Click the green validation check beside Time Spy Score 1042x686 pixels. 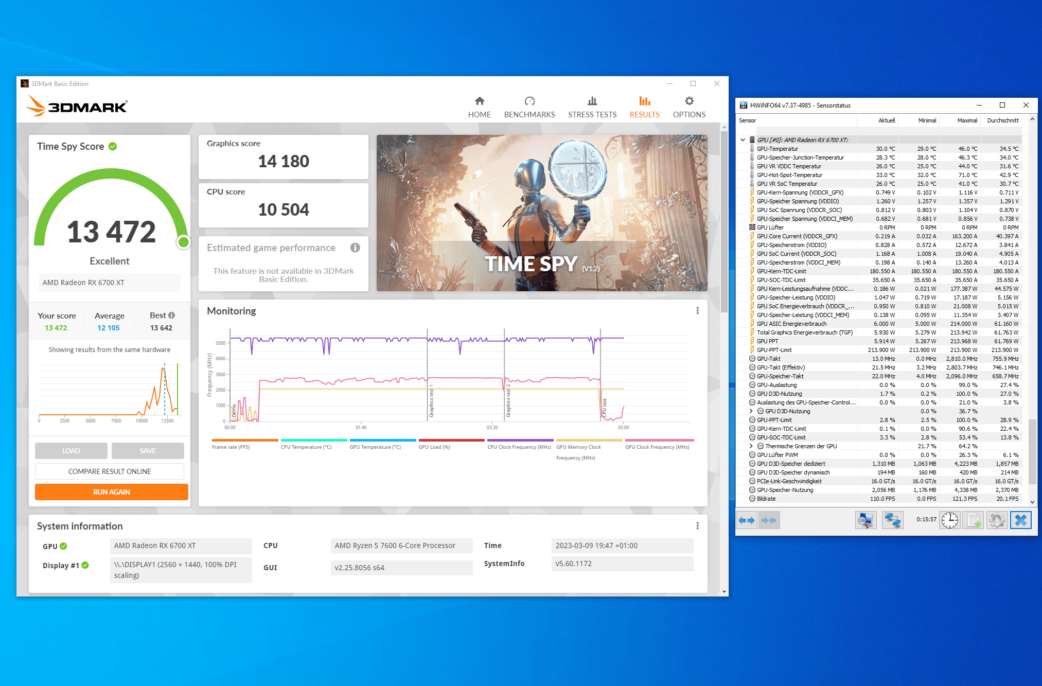click(113, 147)
